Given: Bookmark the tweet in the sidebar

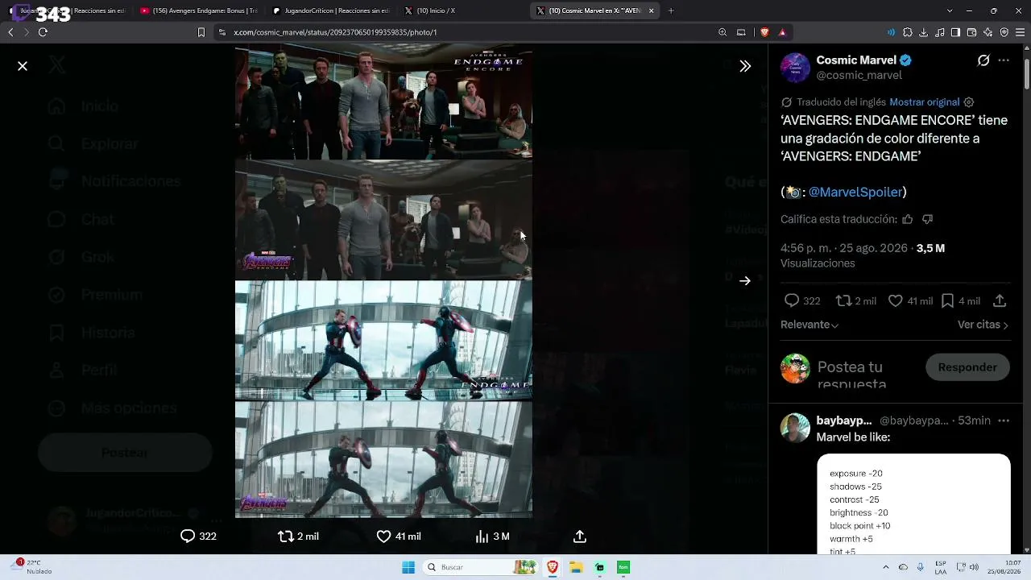Looking at the screenshot, I should [x=948, y=300].
